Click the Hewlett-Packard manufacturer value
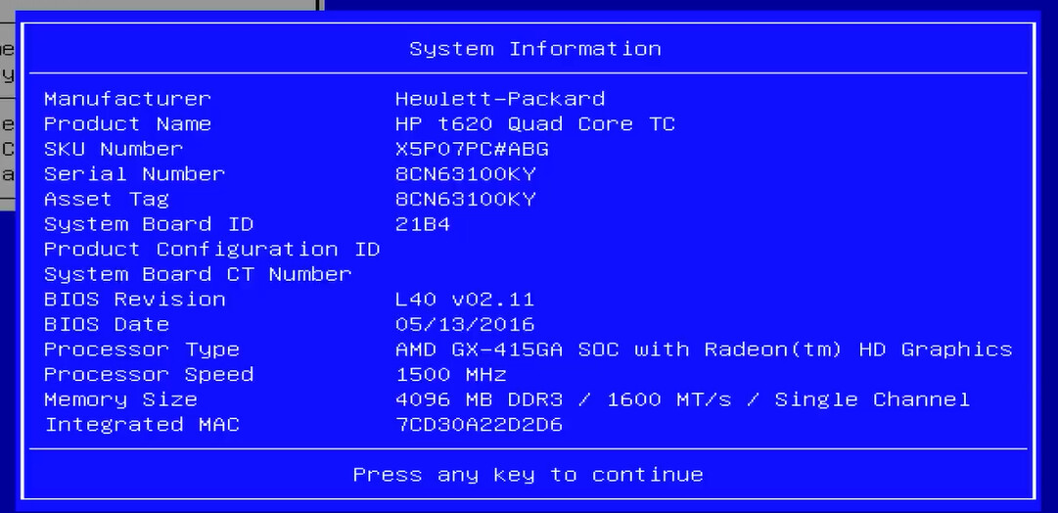The height and width of the screenshot is (513, 1058). (x=499, y=99)
